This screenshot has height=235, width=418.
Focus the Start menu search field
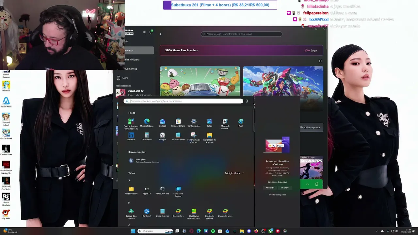[x=183, y=101]
